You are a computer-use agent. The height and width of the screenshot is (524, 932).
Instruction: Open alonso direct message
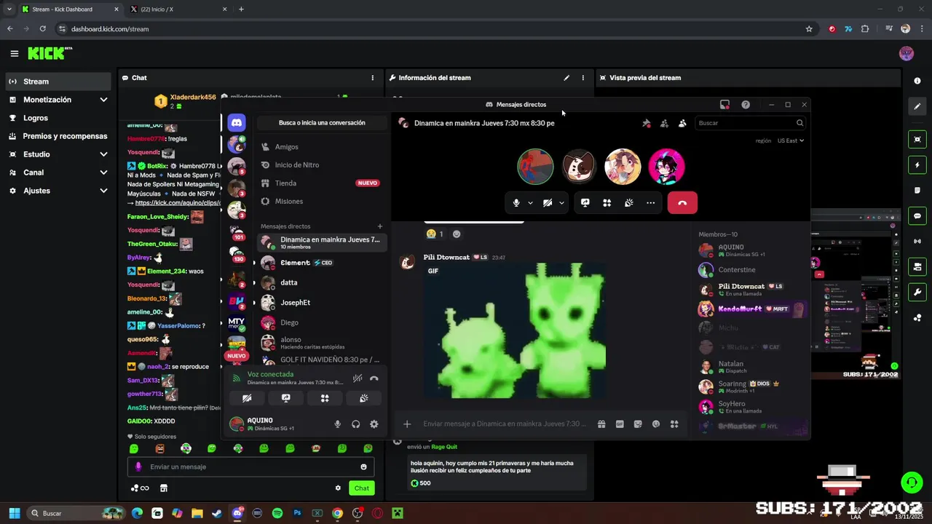pos(321,342)
